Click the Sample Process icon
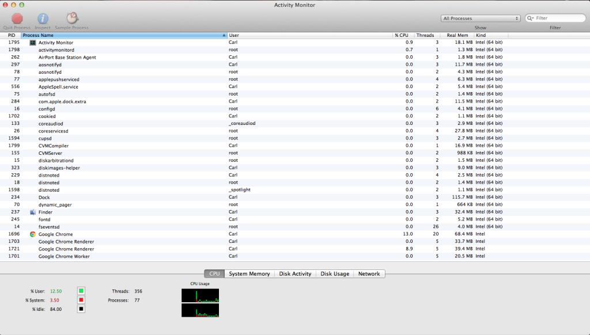The height and width of the screenshot is (335, 590). 72,18
